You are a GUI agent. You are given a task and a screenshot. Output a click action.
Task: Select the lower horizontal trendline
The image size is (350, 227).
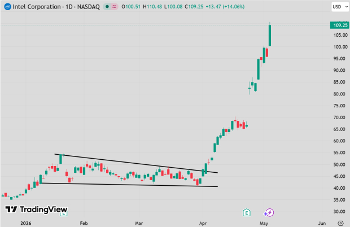(129, 185)
